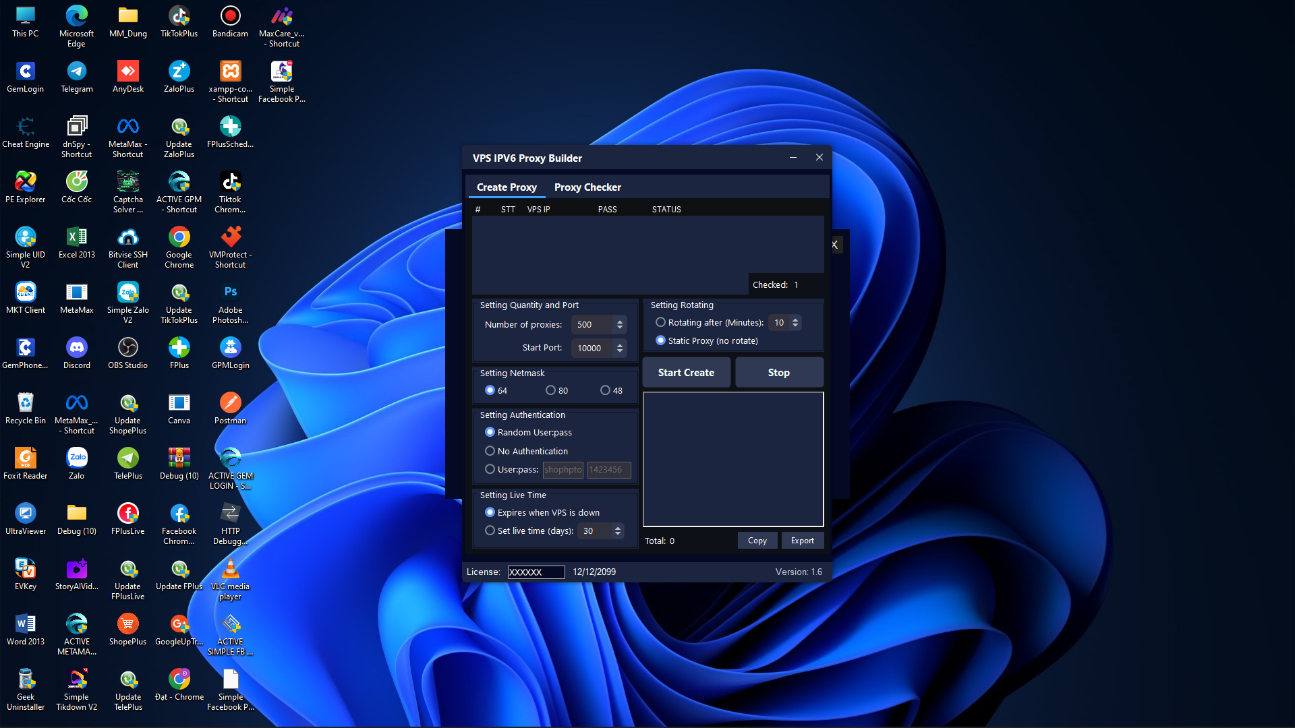Choose Random User:pass authentication
The image size is (1295, 728).
pyautogui.click(x=490, y=432)
